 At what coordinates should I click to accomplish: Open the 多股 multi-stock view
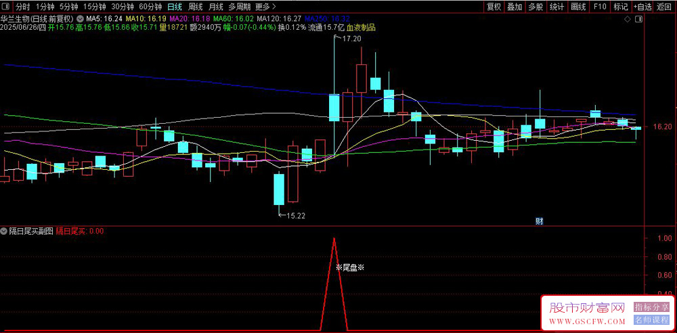pyautogui.click(x=536, y=7)
